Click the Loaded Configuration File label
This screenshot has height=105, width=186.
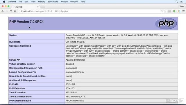[23, 72]
